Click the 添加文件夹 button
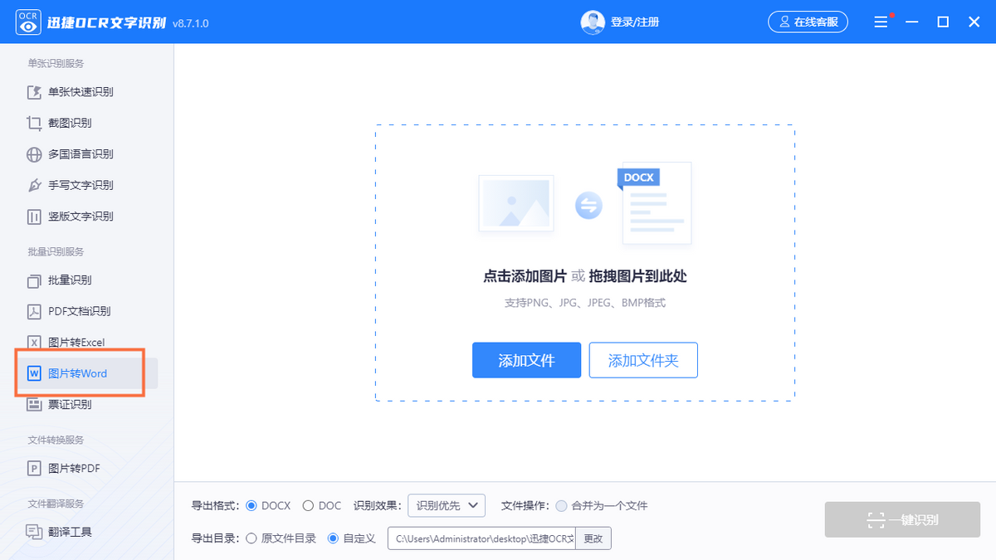This screenshot has width=996, height=560. pos(643,360)
